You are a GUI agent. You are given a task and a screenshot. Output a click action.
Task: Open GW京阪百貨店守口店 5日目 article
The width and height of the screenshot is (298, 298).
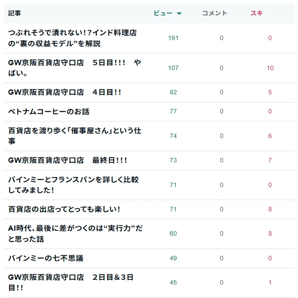[74, 68]
